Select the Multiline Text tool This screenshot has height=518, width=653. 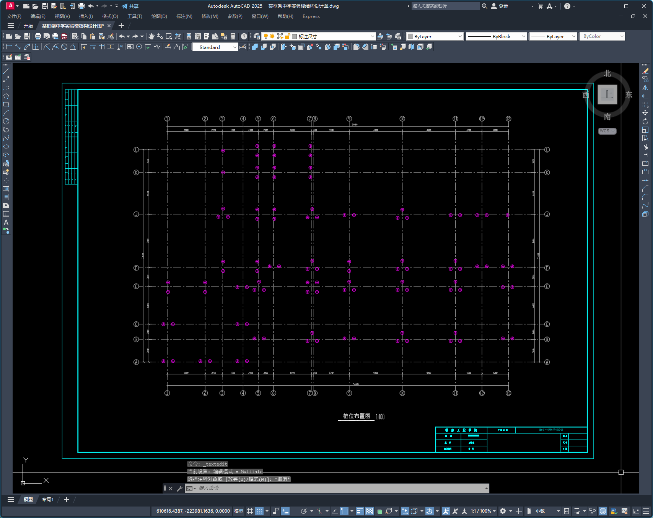6,222
